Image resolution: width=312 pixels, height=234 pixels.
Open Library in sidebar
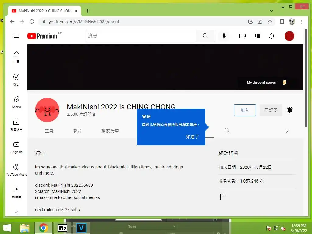point(16,193)
